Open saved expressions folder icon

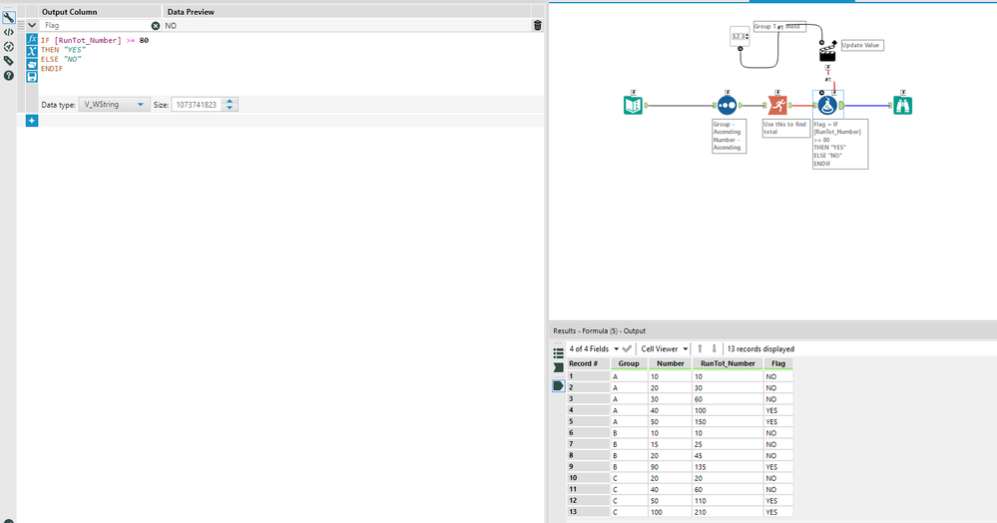pyautogui.click(x=32, y=64)
